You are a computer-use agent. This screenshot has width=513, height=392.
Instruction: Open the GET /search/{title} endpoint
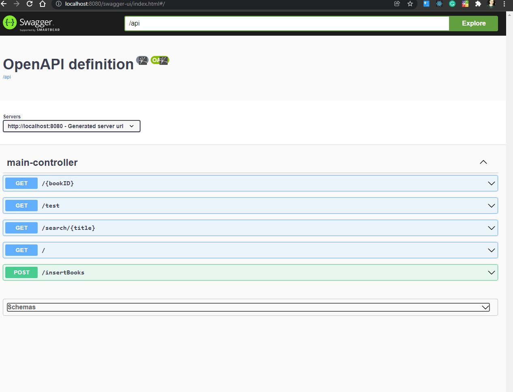coord(250,228)
